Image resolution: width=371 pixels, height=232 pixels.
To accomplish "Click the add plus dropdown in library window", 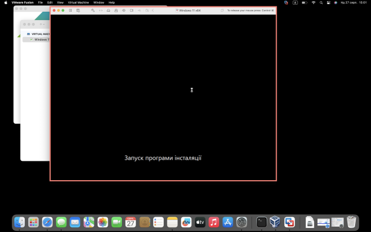I will (42, 24).
